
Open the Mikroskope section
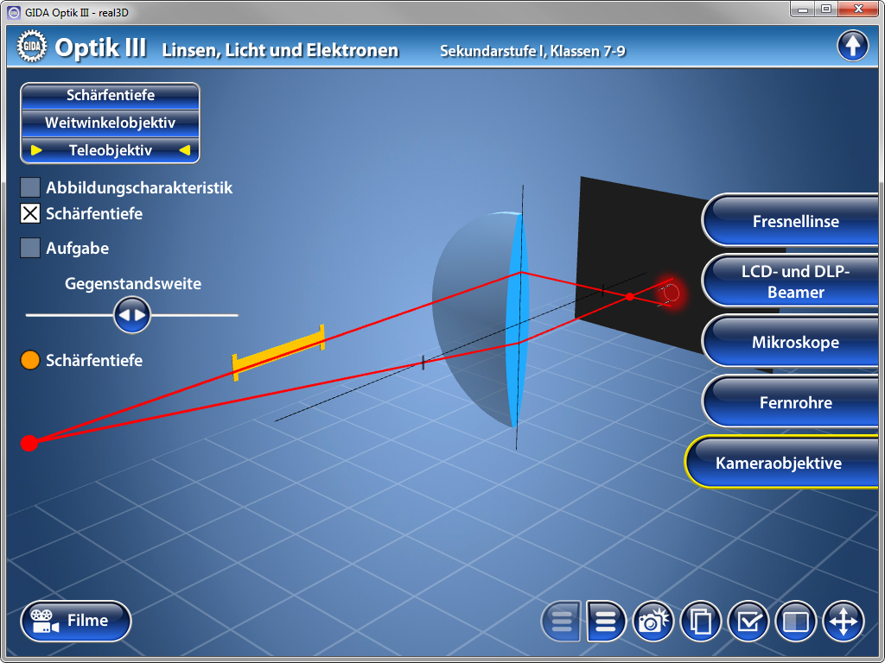pos(795,342)
